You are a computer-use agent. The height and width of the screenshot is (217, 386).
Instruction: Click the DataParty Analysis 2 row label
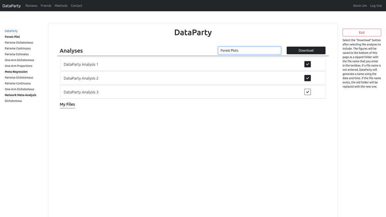(x=81, y=78)
